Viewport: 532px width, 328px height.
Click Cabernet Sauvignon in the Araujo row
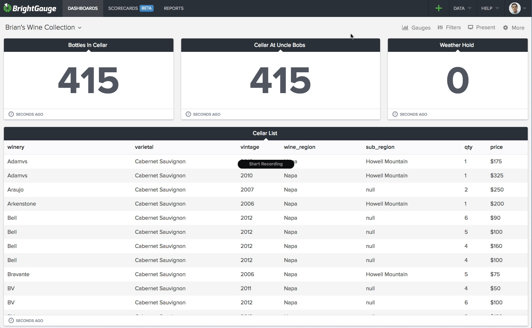160,190
